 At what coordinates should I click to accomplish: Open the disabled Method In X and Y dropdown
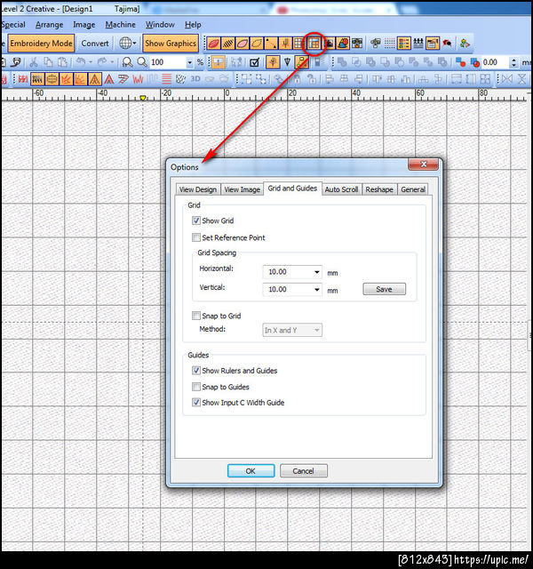click(x=292, y=330)
